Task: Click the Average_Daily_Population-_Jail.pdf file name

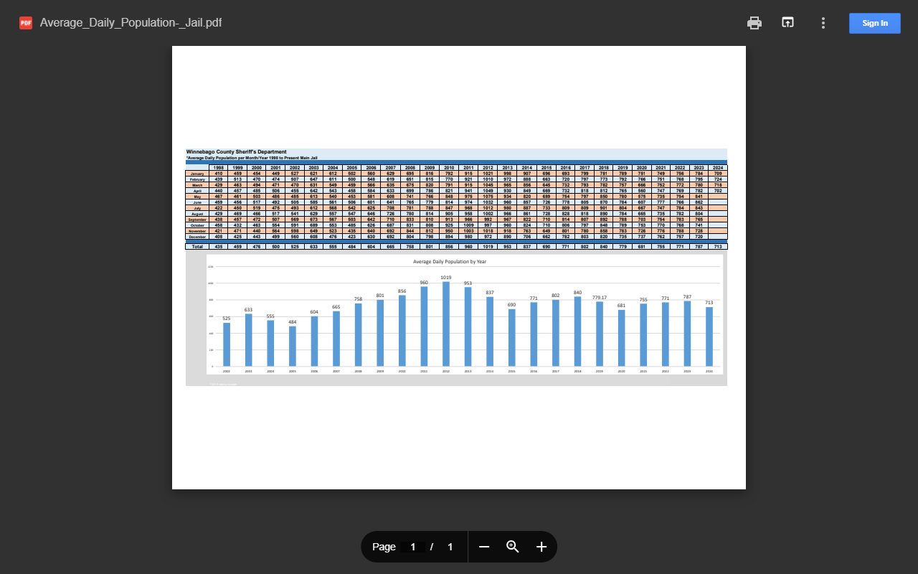Action: tap(131, 23)
